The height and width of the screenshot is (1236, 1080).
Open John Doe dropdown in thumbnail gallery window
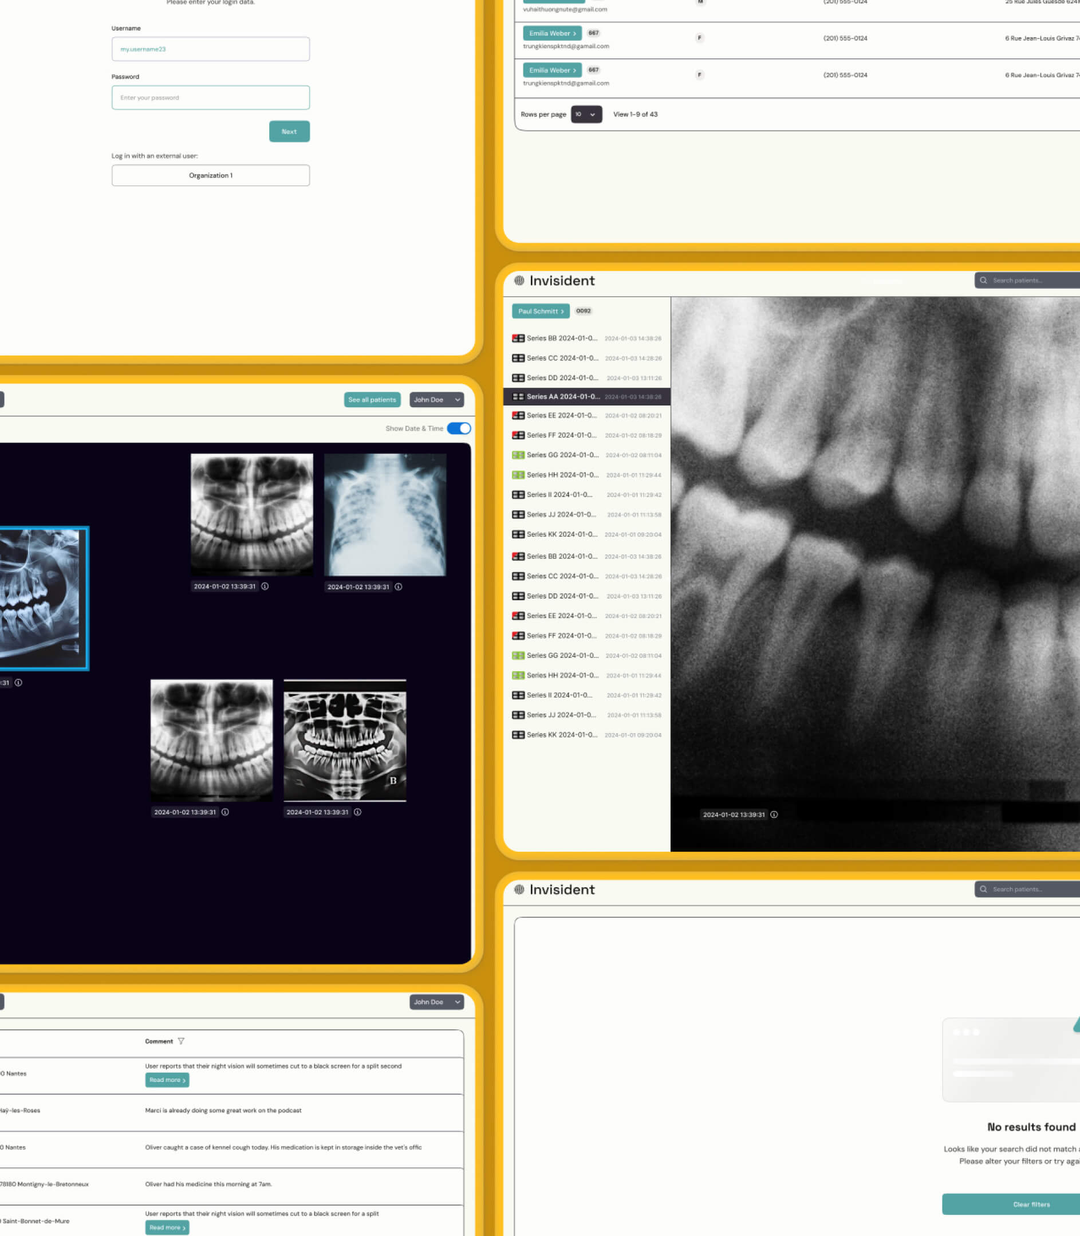[437, 400]
